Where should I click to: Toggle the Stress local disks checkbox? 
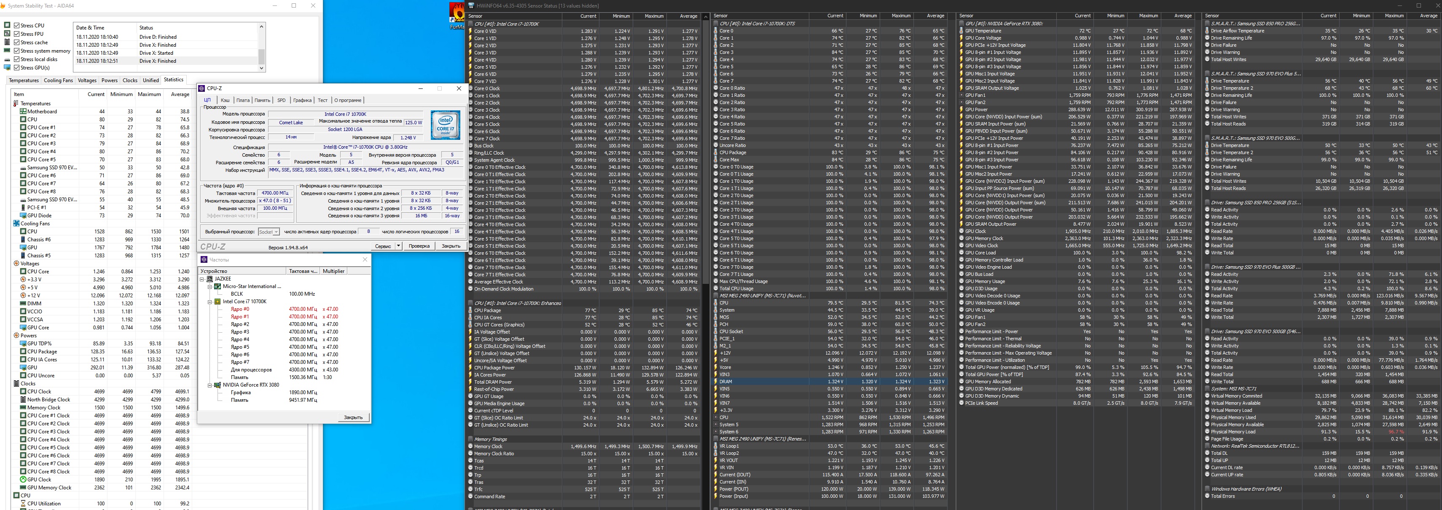click(x=17, y=59)
